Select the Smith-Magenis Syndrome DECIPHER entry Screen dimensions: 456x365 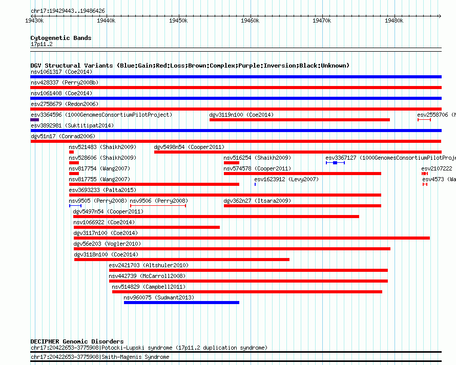coord(100,357)
